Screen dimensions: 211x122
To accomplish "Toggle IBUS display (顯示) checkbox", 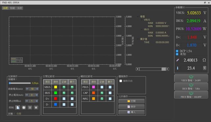I will point(72,93).
